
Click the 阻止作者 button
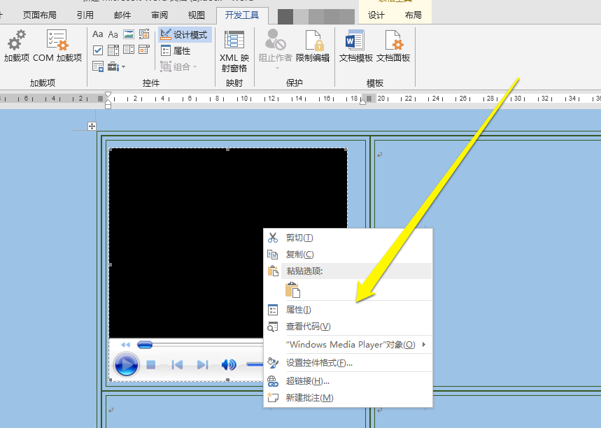(275, 49)
